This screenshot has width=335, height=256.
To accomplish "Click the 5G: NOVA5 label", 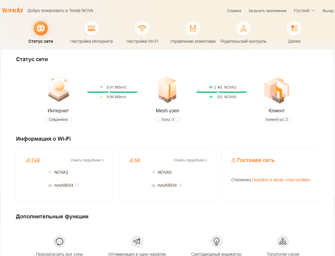I will [227, 97].
